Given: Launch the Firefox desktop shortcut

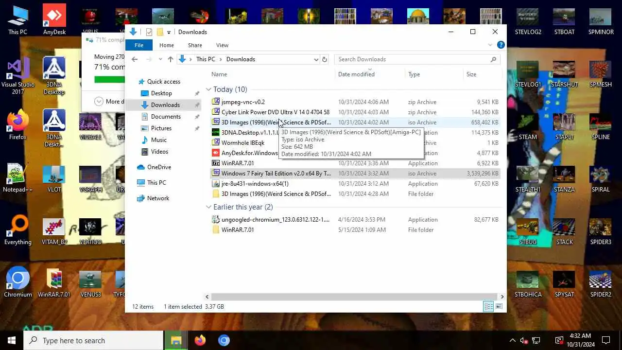Looking at the screenshot, I should [x=18, y=124].
